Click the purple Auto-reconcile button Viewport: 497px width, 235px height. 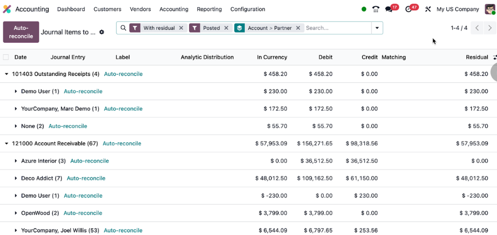pyautogui.click(x=21, y=32)
